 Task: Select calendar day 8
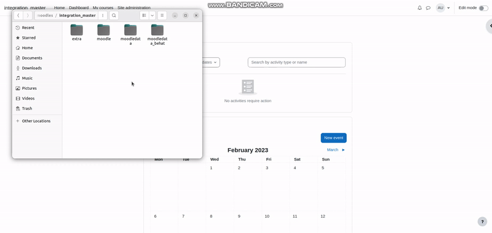click(211, 216)
